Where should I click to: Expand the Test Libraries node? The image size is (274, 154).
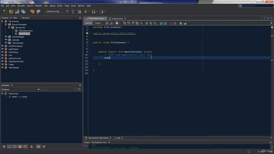(x=6, y=43)
